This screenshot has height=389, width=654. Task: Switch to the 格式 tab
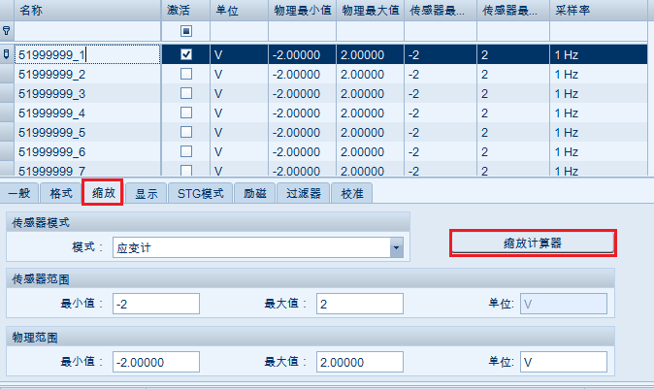[61, 193]
